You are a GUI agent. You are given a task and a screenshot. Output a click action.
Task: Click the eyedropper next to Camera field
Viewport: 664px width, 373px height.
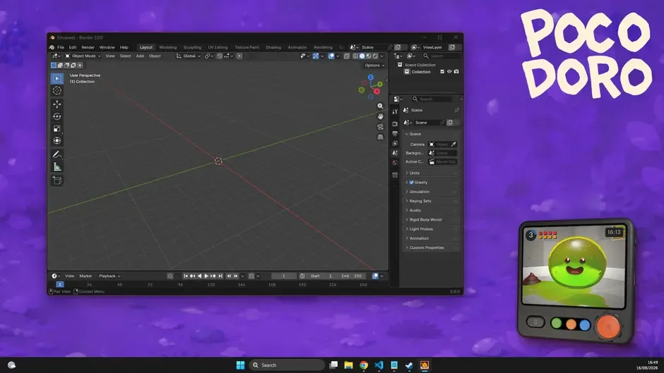[453, 145]
